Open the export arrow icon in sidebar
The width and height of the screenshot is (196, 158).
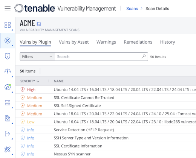(x=8, y=134)
